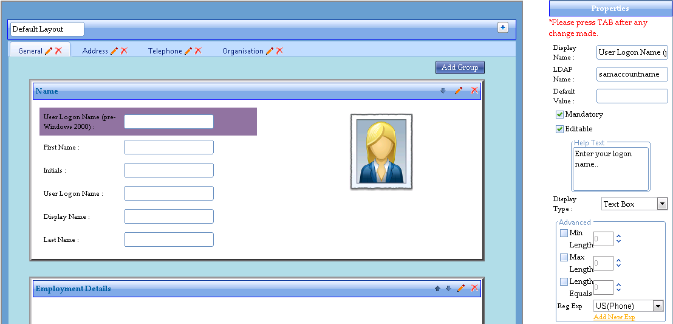The height and width of the screenshot is (324, 673).
Task: Edit the General tab with pencil icon
Action: click(x=49, y=50)
